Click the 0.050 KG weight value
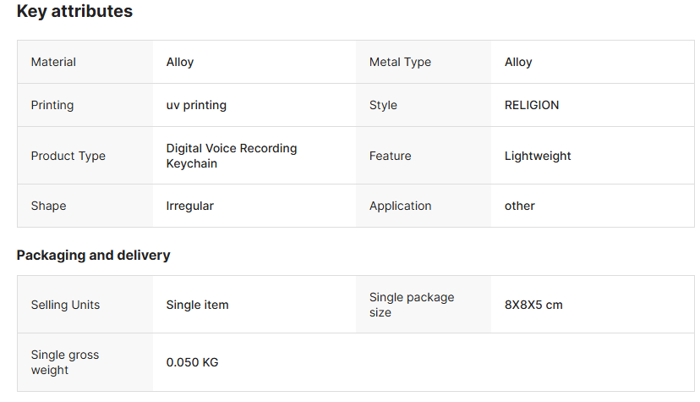700x402 pixels. tap(192, 362)
